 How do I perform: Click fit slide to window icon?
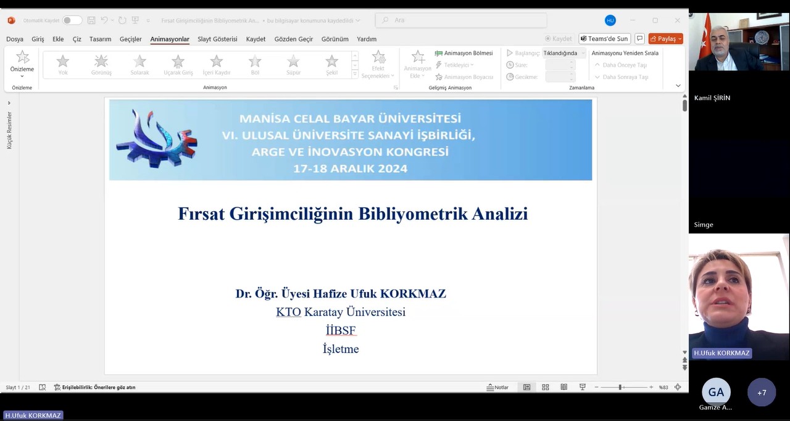pyautogui.click(x=678, y=387)
